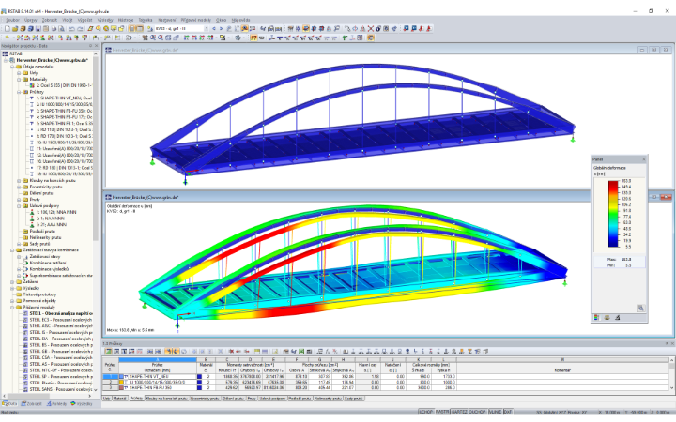The height and width of the screenshot is (422, 676).
Task: Click the Open file folder icon
Action: [x=15, y=29]
